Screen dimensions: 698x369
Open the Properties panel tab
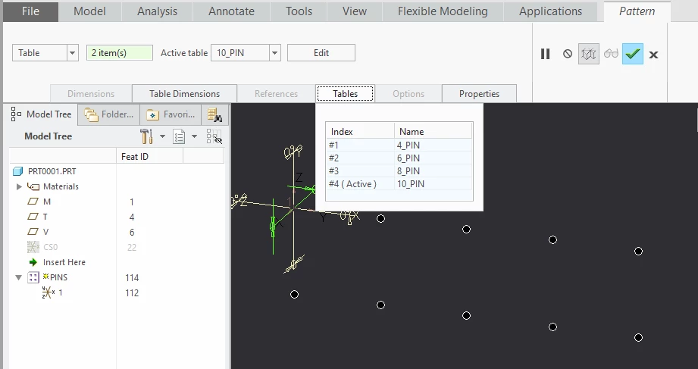point(479,94)
